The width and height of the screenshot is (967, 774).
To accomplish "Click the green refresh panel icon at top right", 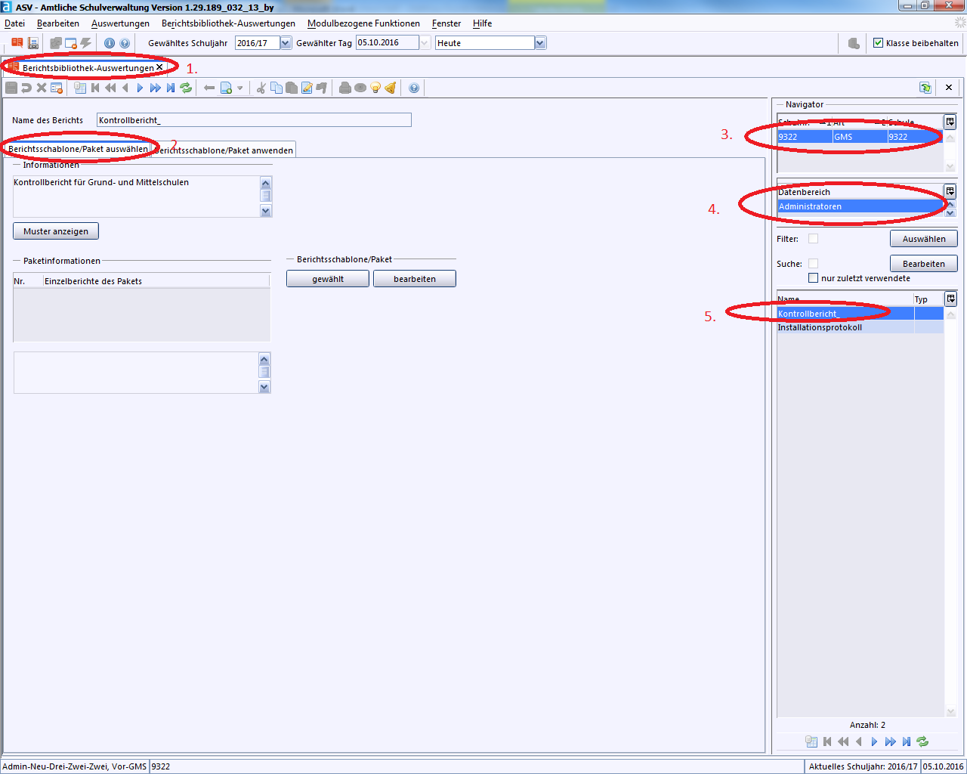I will (925, 88).
